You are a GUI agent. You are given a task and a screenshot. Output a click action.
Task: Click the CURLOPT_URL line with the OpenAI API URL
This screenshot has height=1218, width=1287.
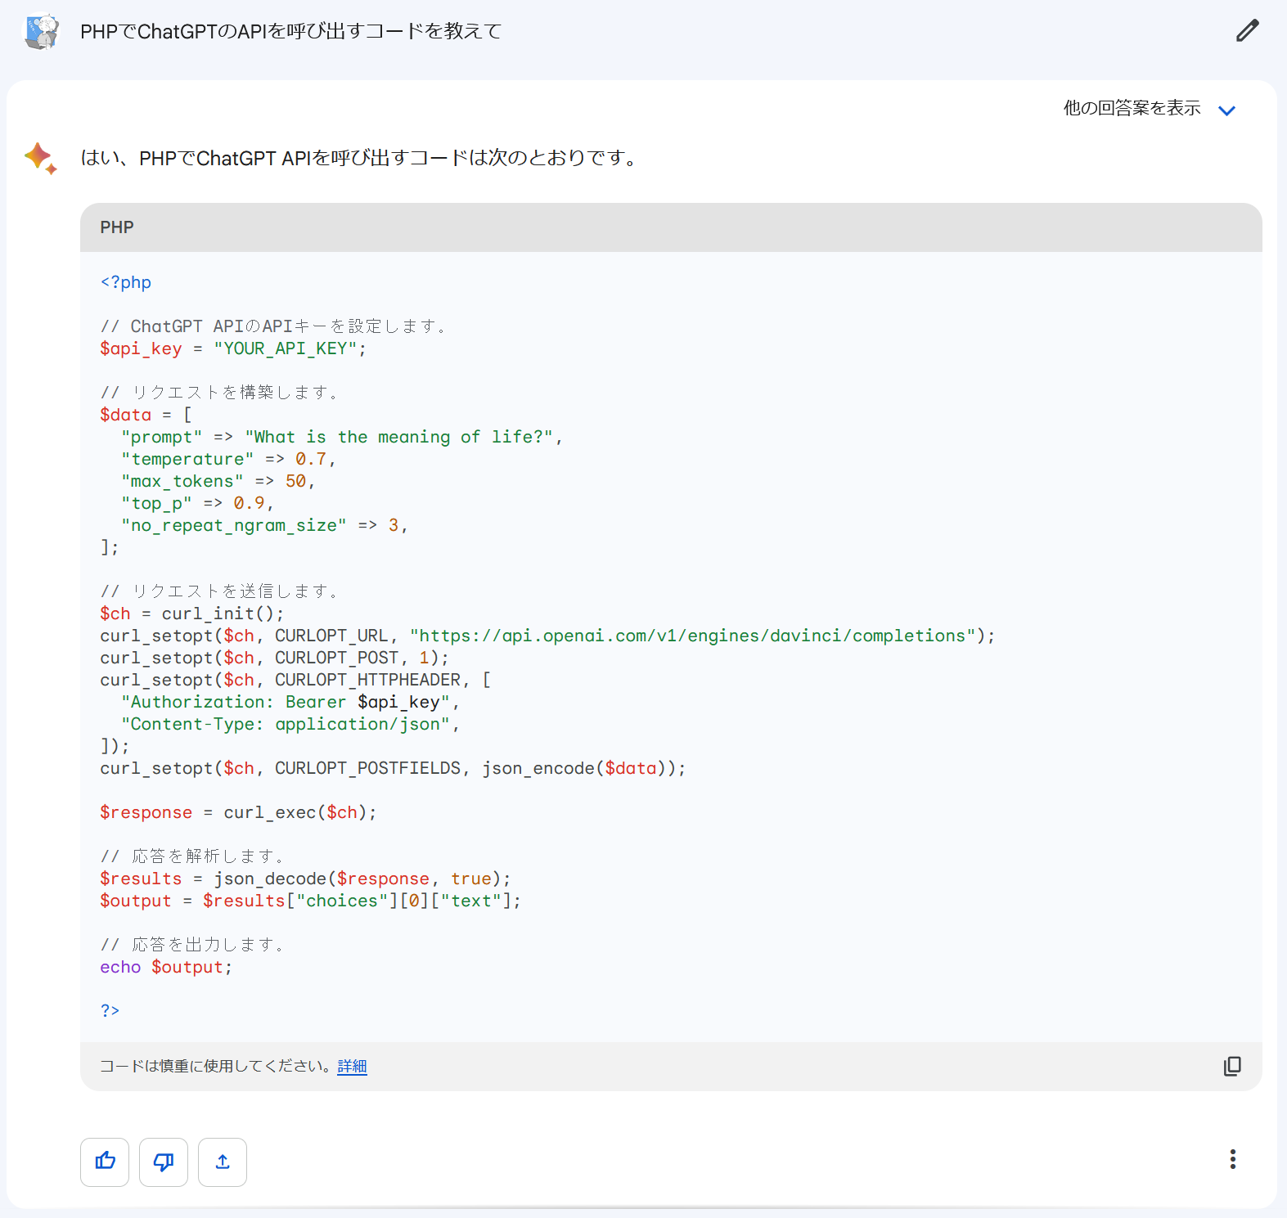547,636
